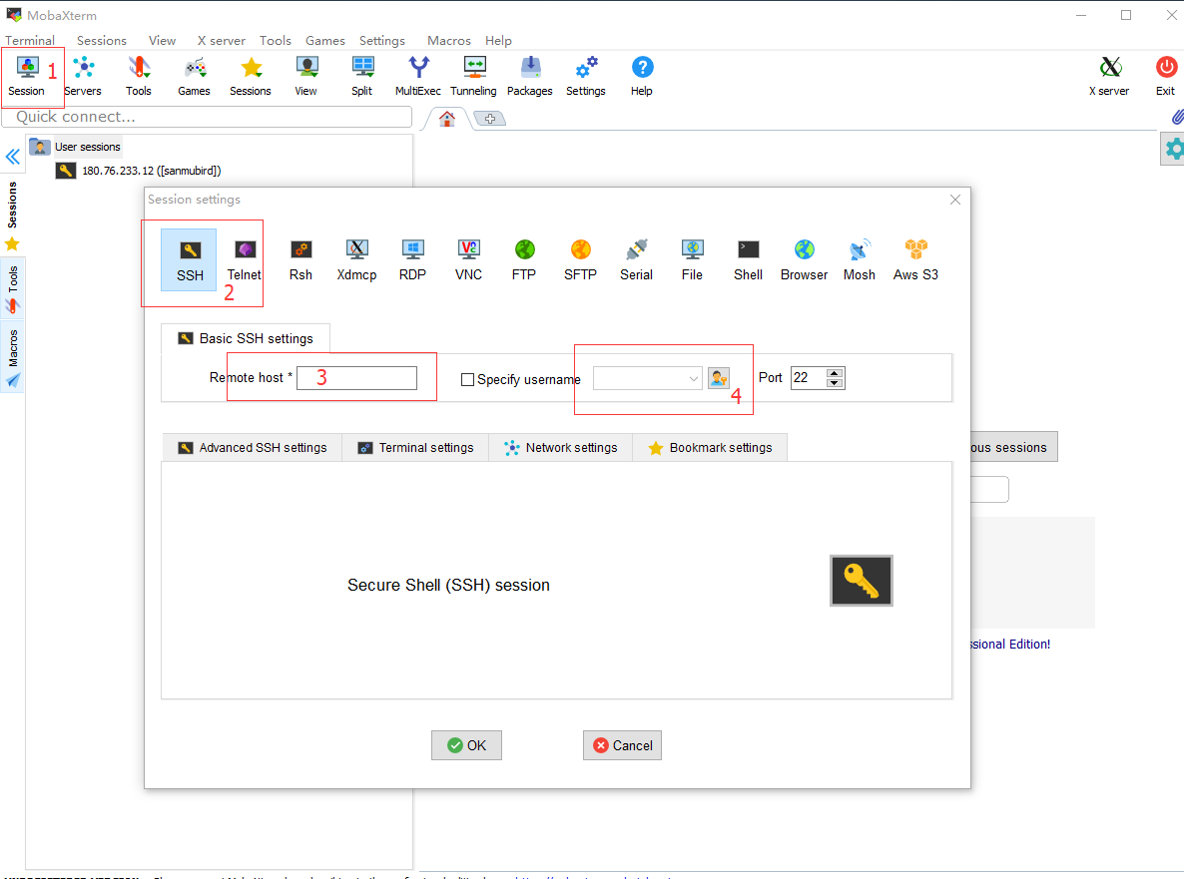Open the Settings gears toolbar icon

[x=586, y=76]
